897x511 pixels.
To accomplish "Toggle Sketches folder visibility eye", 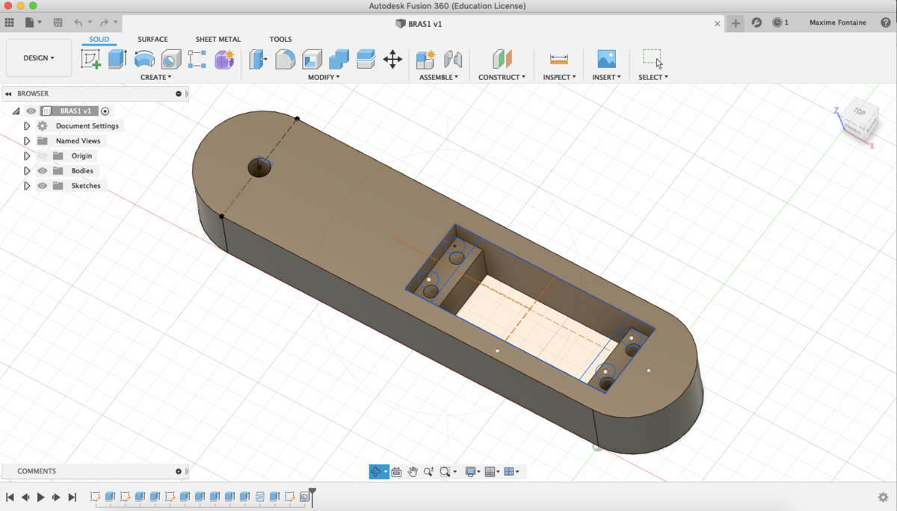I will [43, 186].
